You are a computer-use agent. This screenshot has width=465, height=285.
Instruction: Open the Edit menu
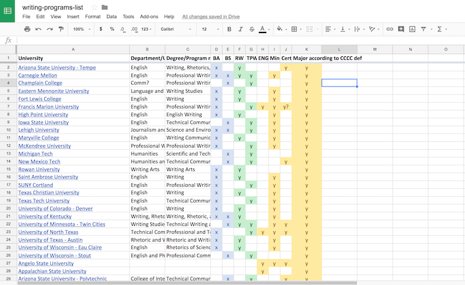[x=40, y=17]
